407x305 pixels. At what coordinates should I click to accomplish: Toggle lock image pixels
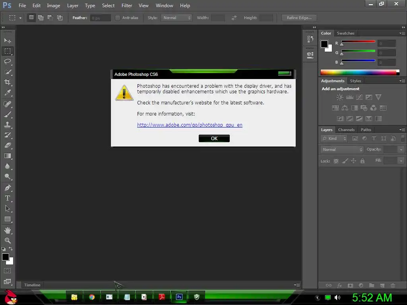pos(345,161)
